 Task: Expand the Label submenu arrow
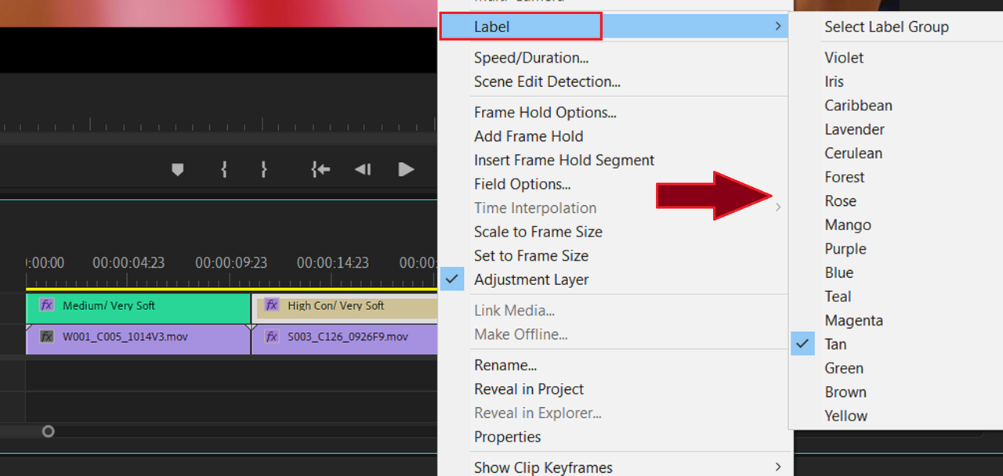[x=777, y=27]
